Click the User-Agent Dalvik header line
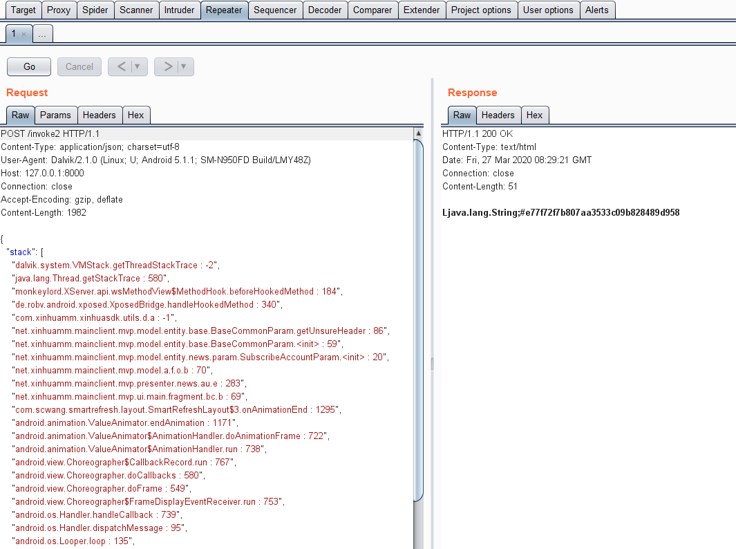Image resolution: width=736 pixels, height=549 pixels. pos(155,160)
